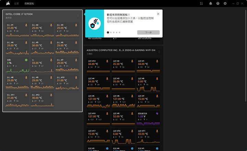Click the green CPU load chip icon
The image size is (247, 151).
pos(26,60)
